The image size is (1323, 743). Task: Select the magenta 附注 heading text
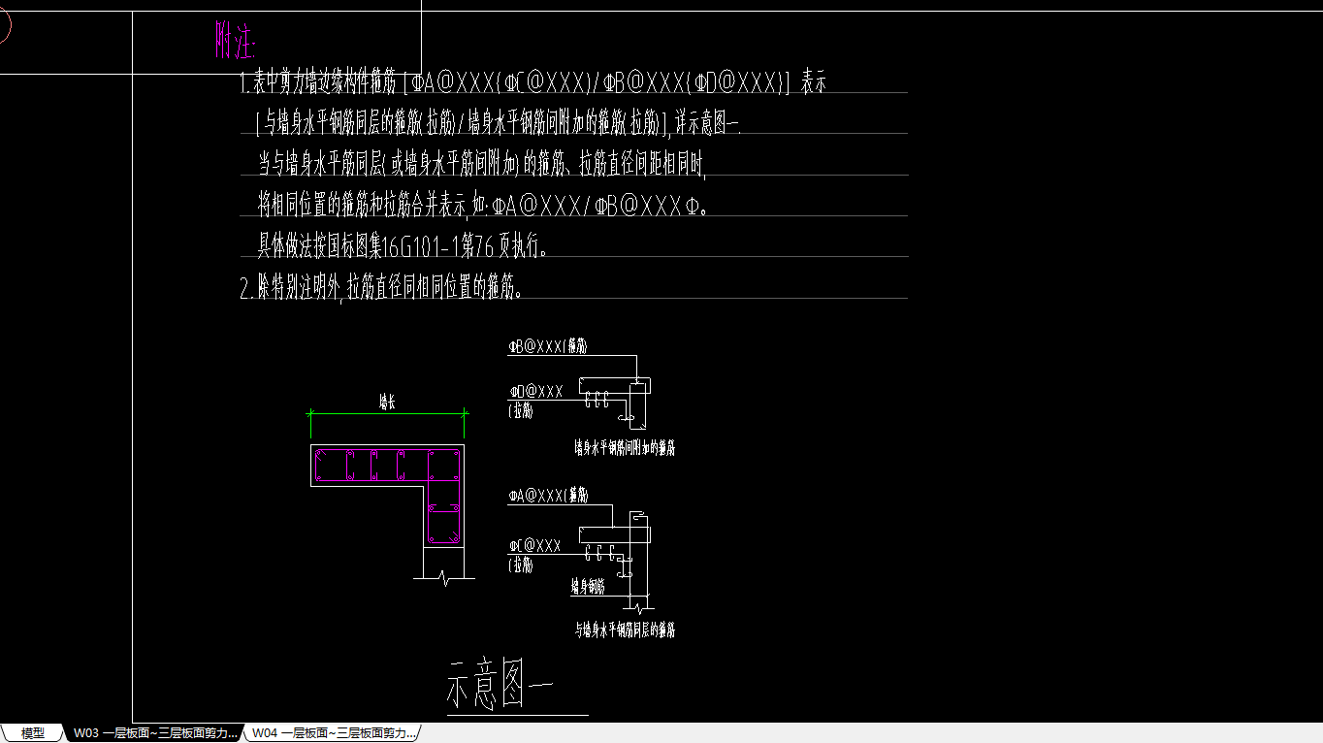pyautogui.click(x=235, y=39)
